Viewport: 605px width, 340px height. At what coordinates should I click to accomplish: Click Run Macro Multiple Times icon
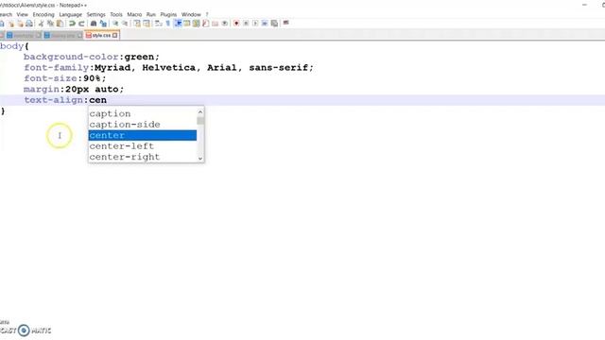click(265, 24)
